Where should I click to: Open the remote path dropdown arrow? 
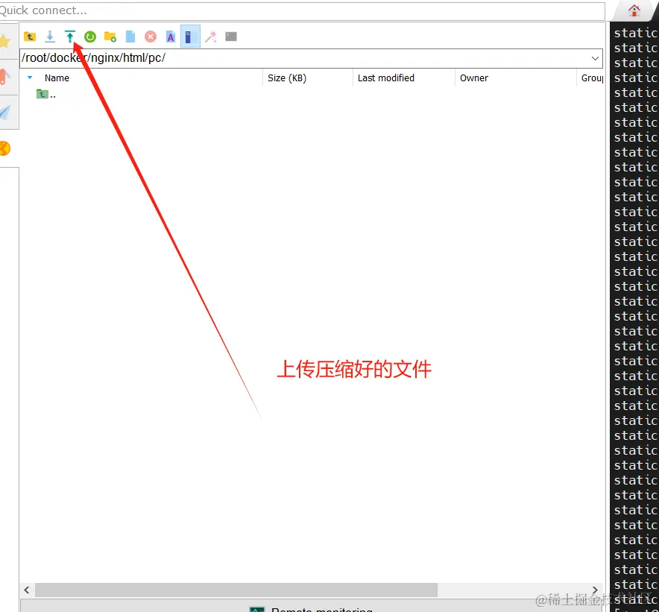pyautogui.click(x=594, y=57)
